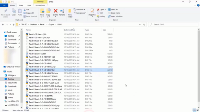Click the red Delete icon

pos(56,11)
